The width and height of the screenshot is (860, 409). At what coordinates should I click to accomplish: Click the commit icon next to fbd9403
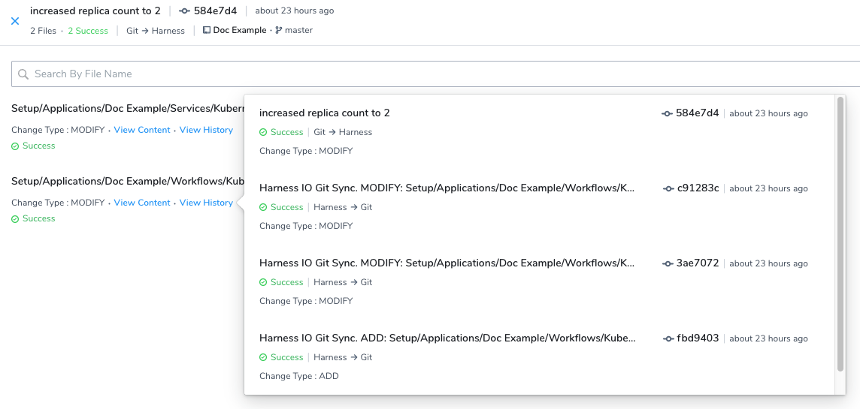tap(668, 338)
